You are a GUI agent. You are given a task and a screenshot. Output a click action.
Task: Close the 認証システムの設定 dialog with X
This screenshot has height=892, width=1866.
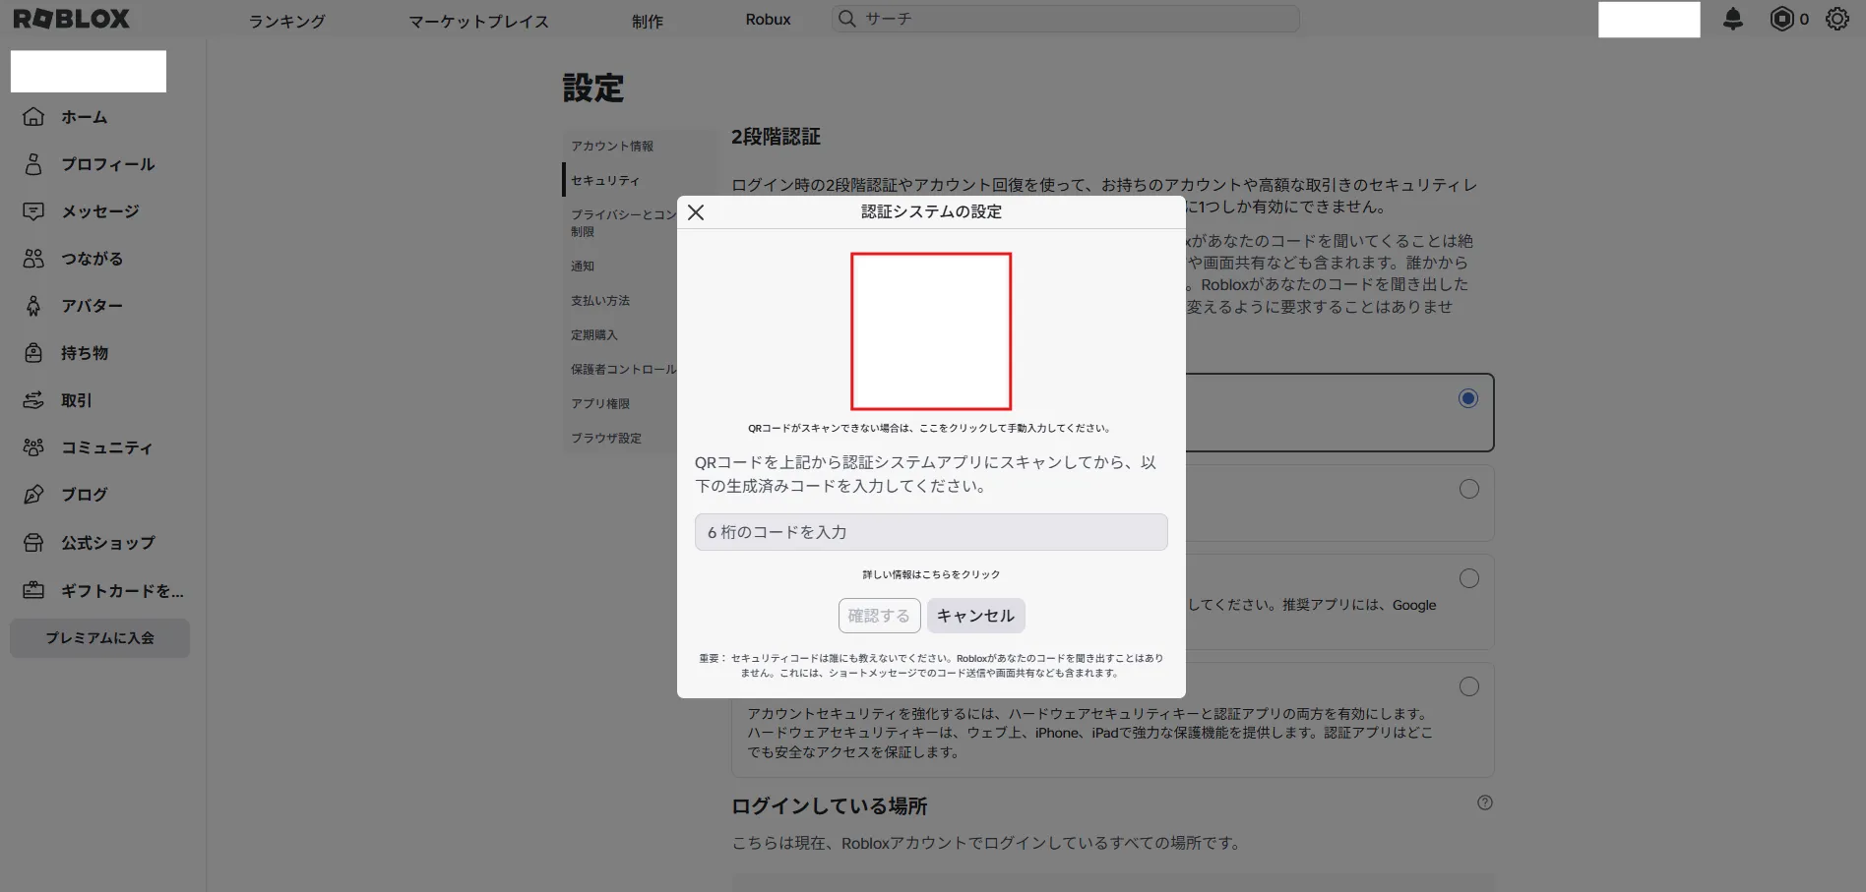pos(696,212)
